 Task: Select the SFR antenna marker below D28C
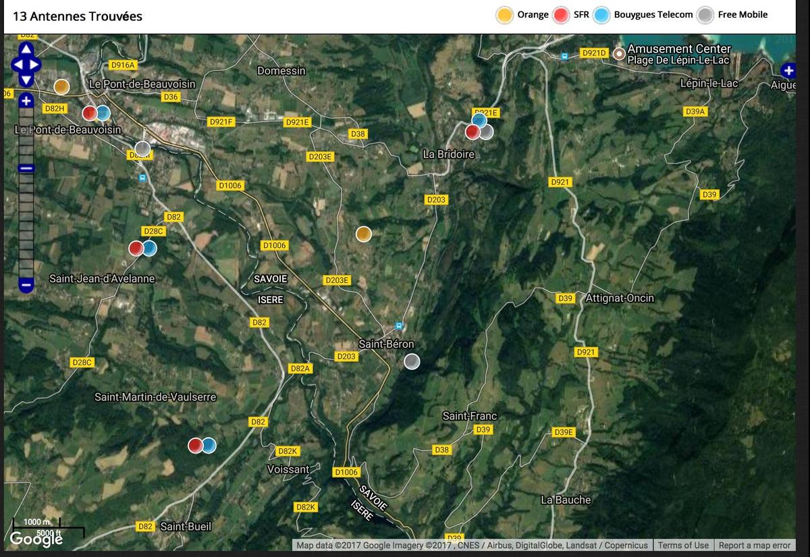[136, 248]
